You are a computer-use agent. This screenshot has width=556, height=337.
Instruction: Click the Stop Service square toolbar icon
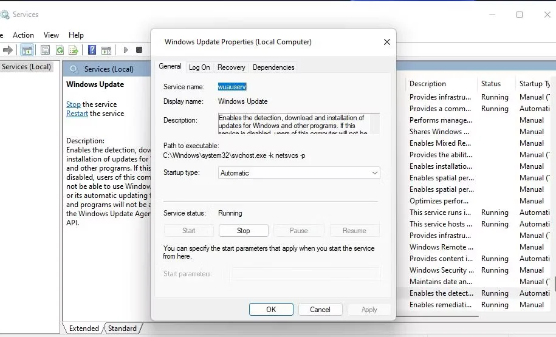point(139,50)
